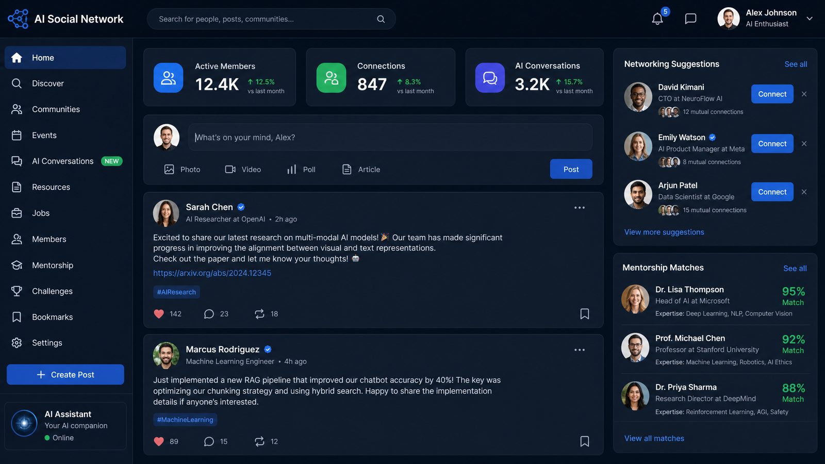Connect with David Kimani
Viewport: 825px width, 464px height.
pos(772,94)
